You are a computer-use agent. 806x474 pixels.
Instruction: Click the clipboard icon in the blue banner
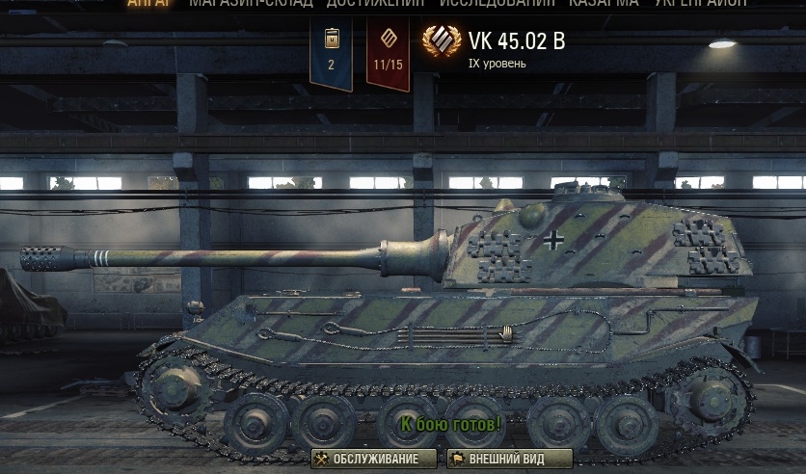point(332,39)
